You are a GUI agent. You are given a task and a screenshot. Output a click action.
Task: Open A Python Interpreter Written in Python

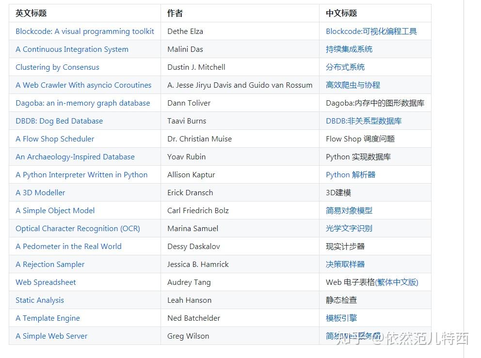[x=81, y=175]
